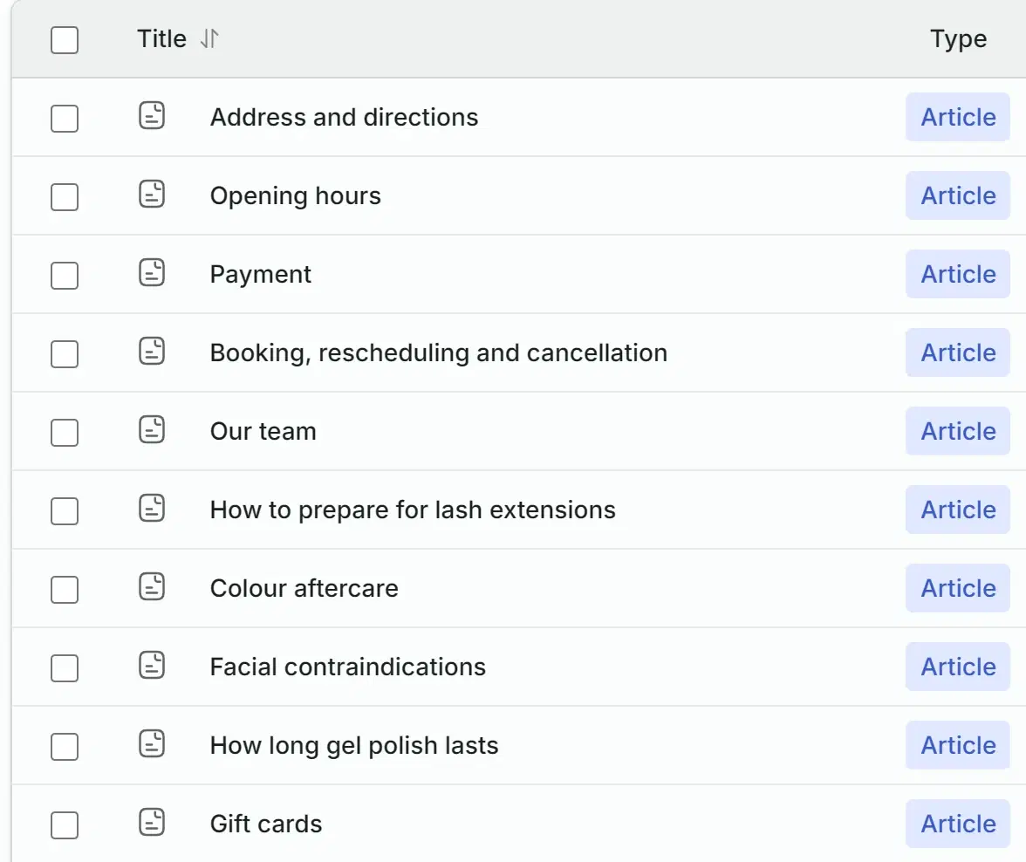Check the Our team row checkbox

pyautogui.click(x=65, y=433)
